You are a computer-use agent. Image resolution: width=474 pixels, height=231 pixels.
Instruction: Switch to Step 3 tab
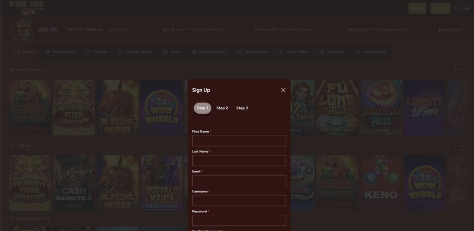[242, 108]
